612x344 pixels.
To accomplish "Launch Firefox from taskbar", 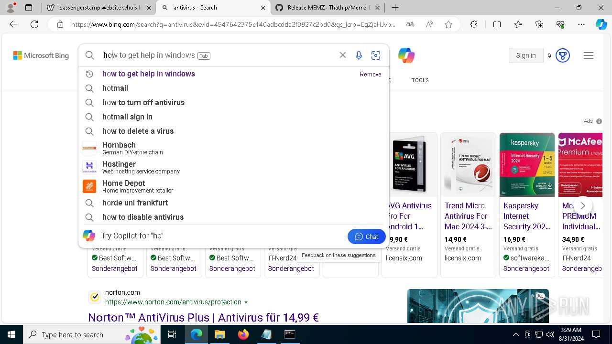I will (243, 334).
